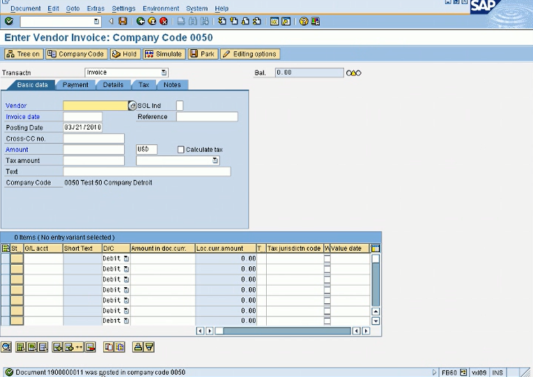The height and width of the screenshot is (377, 533).
Task: Click the Insert Line icon
Action: pos(57,347)
